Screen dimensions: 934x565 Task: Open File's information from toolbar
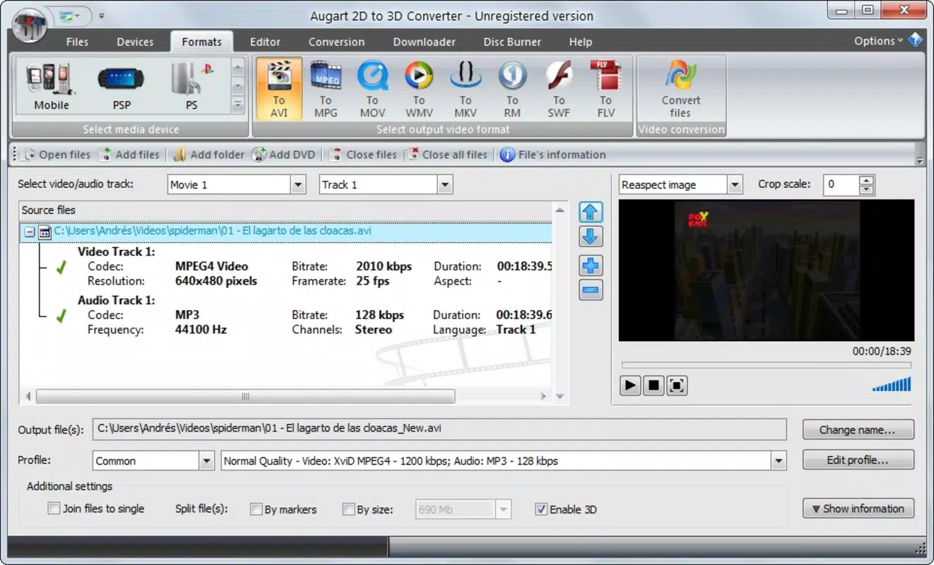point(553,155)
